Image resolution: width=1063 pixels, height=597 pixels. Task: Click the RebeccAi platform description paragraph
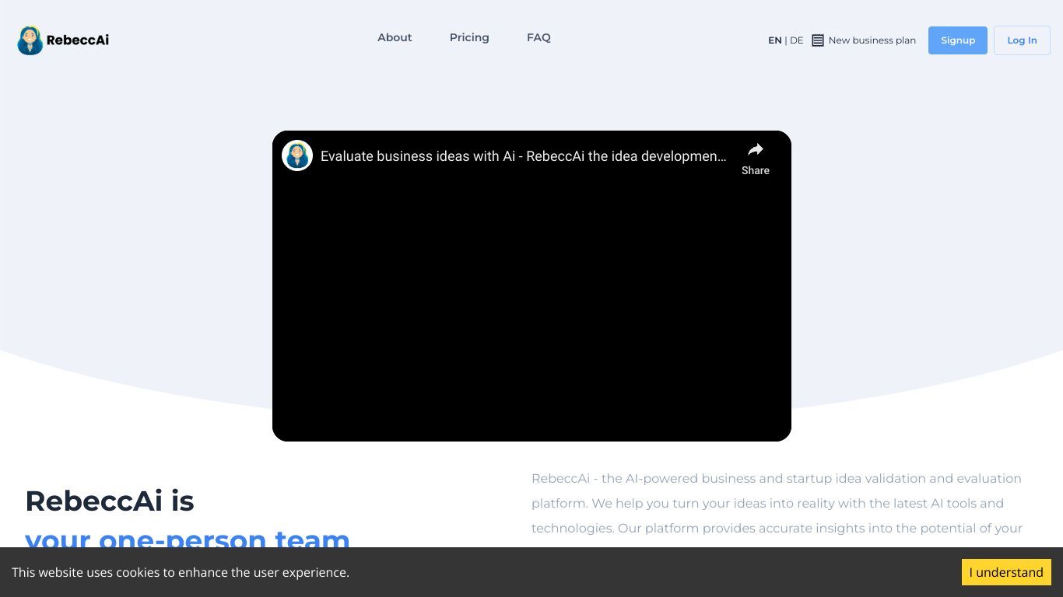(x=777, y=503)
